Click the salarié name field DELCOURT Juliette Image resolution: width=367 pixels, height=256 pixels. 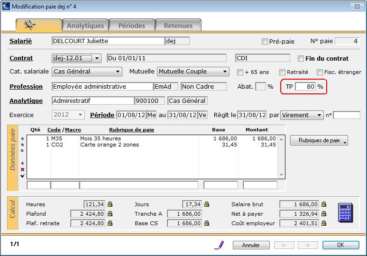click(x=108, y=41)
